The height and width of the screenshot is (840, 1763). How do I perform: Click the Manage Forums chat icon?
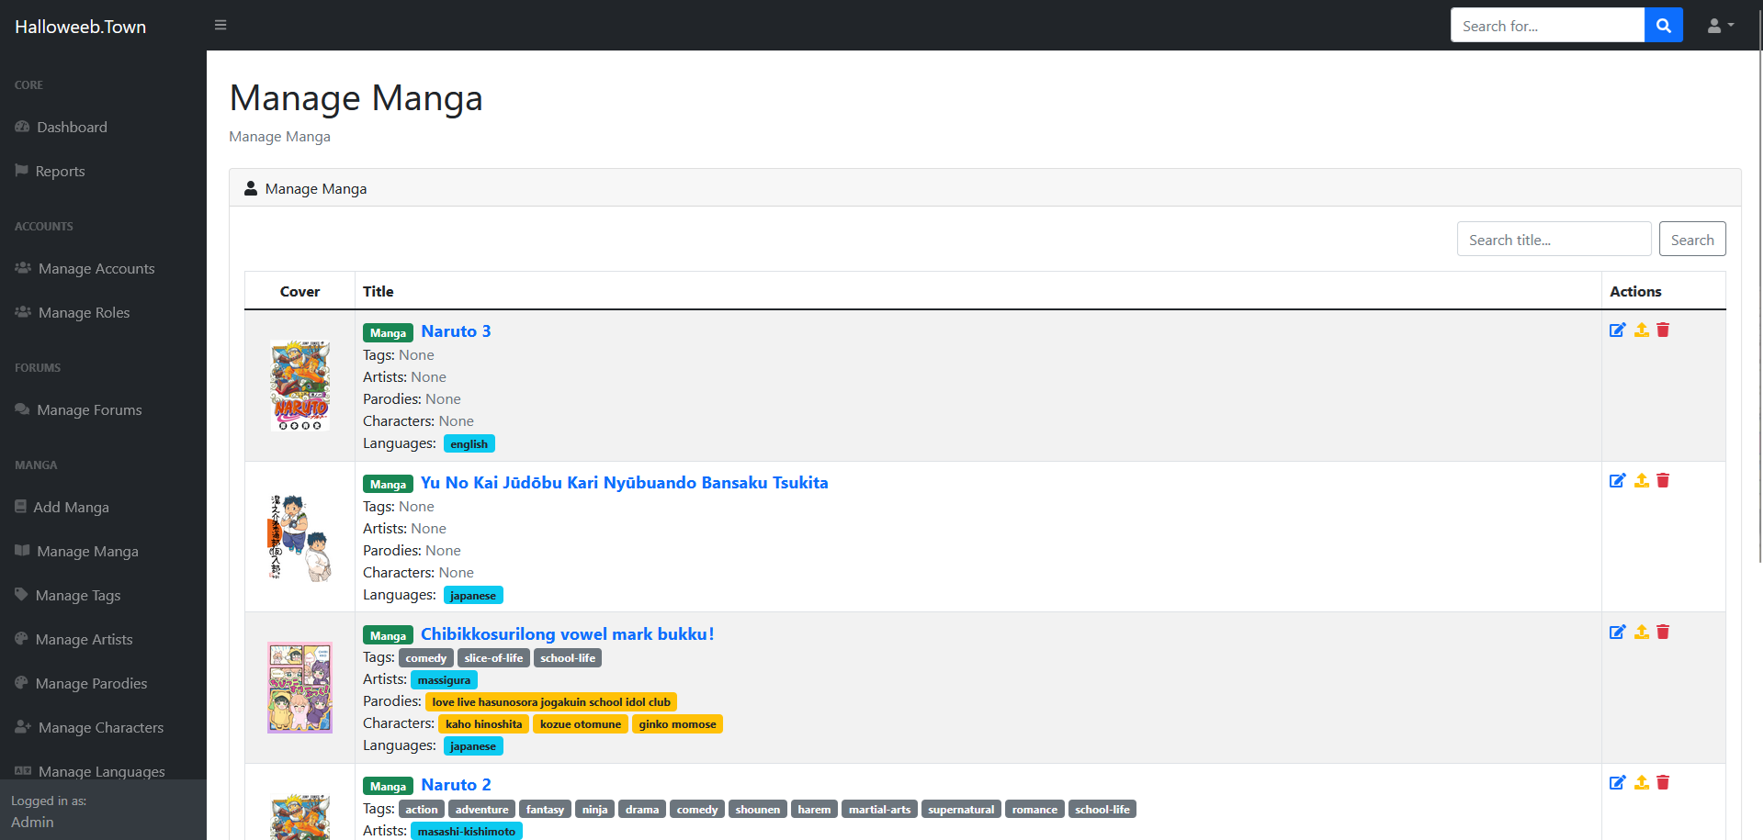(22, 409)
